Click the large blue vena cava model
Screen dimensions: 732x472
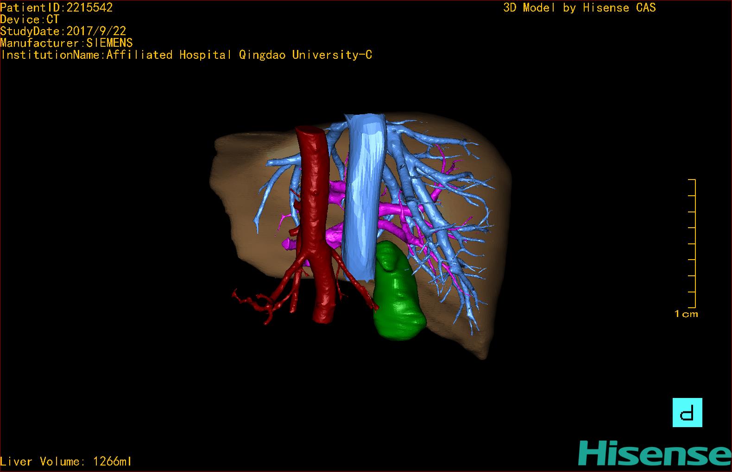(x=365, y=197)
